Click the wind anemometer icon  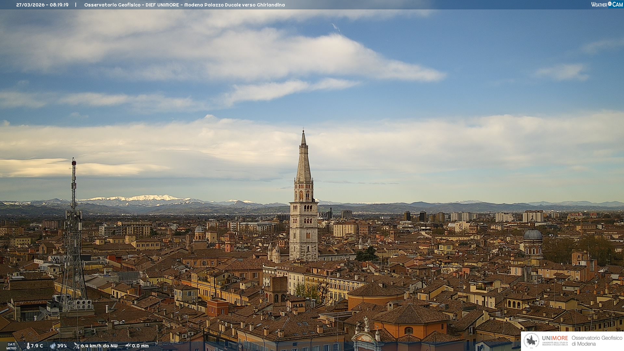(76, 346)
